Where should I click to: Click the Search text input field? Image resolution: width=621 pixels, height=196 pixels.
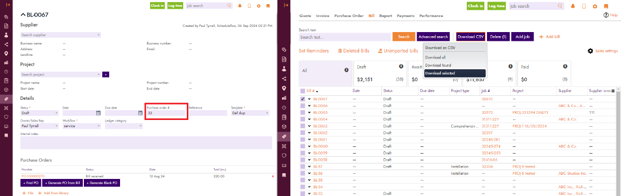[x=345, y=37]
